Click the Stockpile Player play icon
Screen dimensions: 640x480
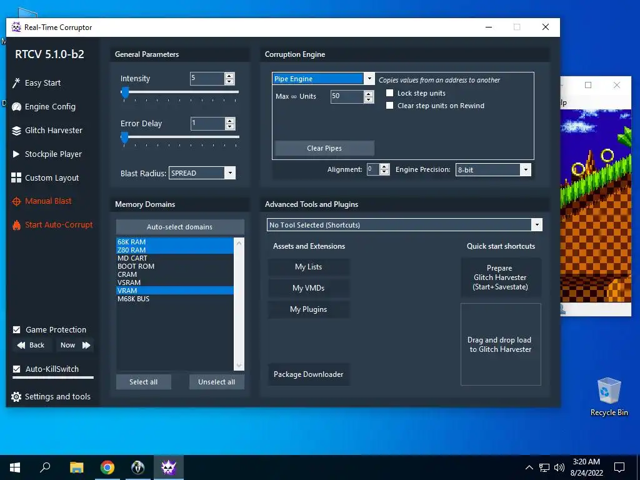click(x=16, y=154)
